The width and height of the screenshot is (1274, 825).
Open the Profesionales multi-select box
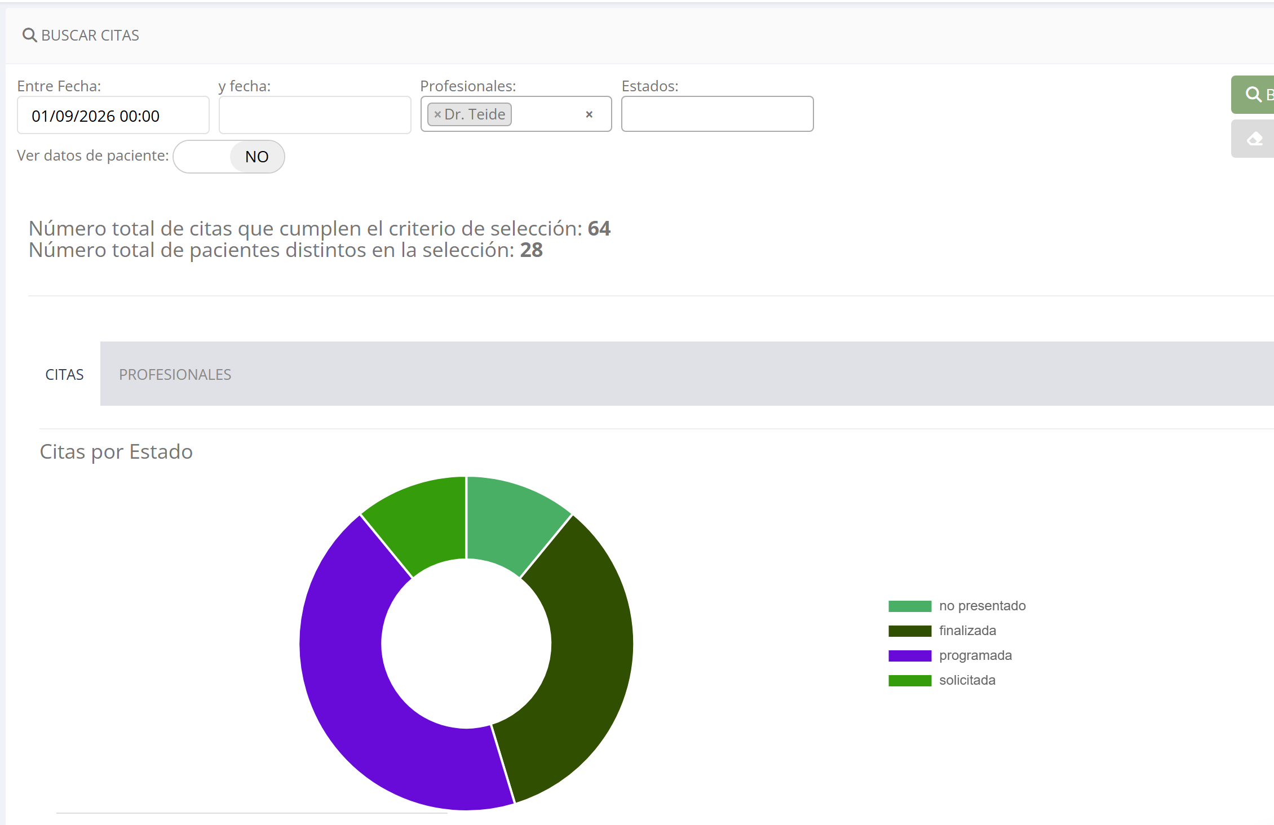pyautogui.click(x=516, y=114)
